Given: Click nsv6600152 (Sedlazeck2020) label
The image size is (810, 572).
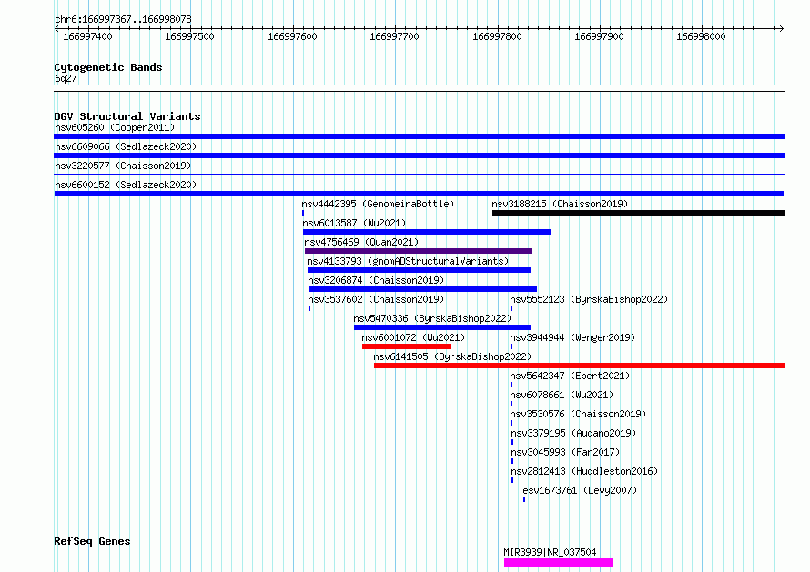Looking at the screenshot, I should pyautogui.click(x=126, y=185).
